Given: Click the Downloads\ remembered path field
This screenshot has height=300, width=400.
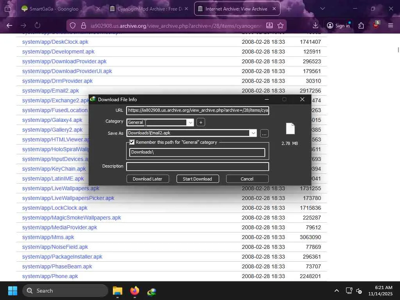Looking at the screenshot, I should tap(197, 152).
